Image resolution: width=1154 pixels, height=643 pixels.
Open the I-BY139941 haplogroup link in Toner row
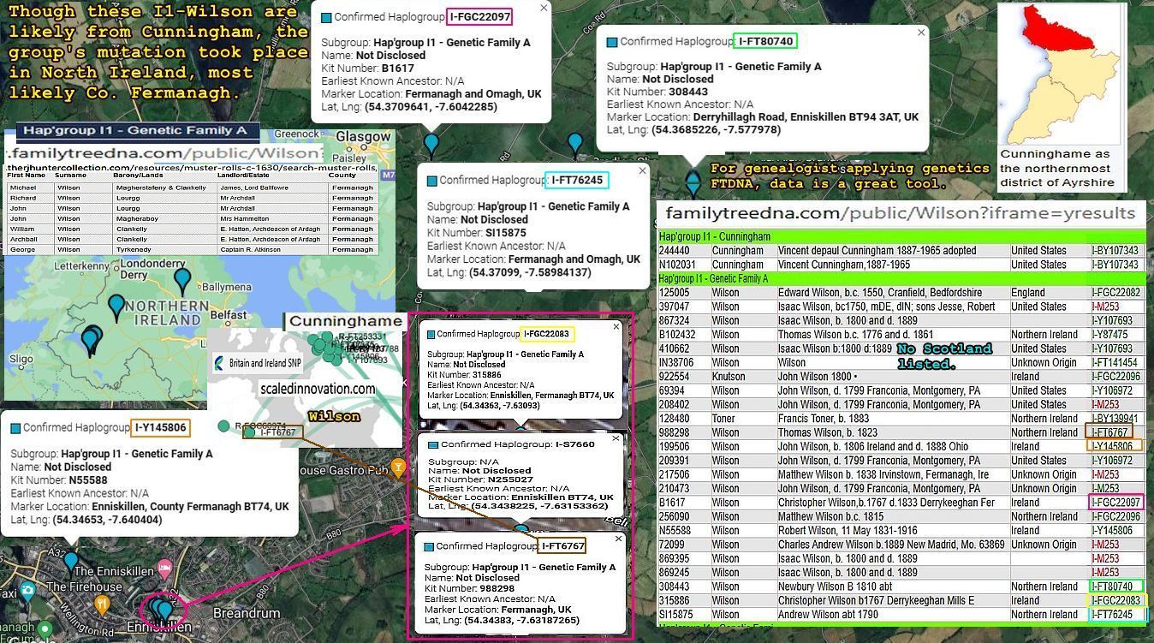click(1115, 419)
